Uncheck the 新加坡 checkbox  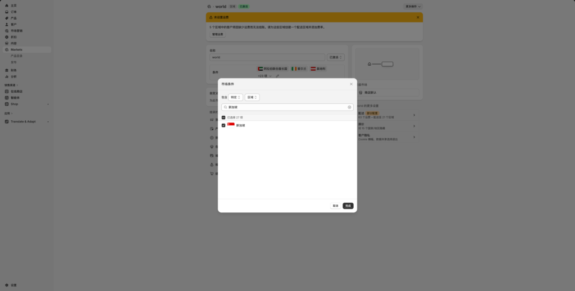(223, 125)
